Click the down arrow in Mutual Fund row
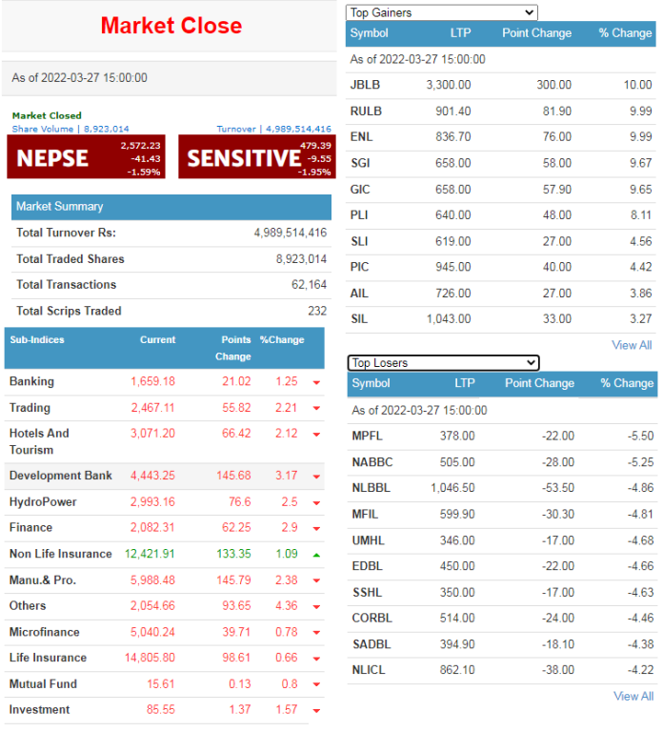 click(316, 684)
